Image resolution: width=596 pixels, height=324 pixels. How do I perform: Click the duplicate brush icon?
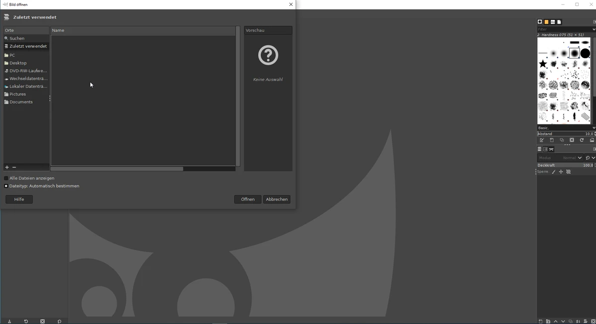[x=562, y=140]
